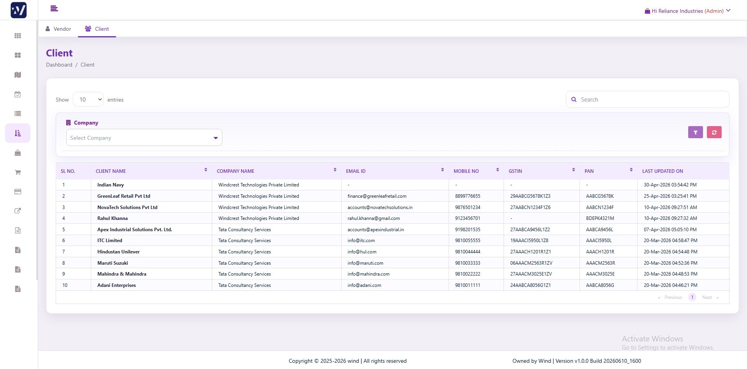Select the map icon in the sidebar
The width and height of the screenshot is (747, 369).
[18, 75]
